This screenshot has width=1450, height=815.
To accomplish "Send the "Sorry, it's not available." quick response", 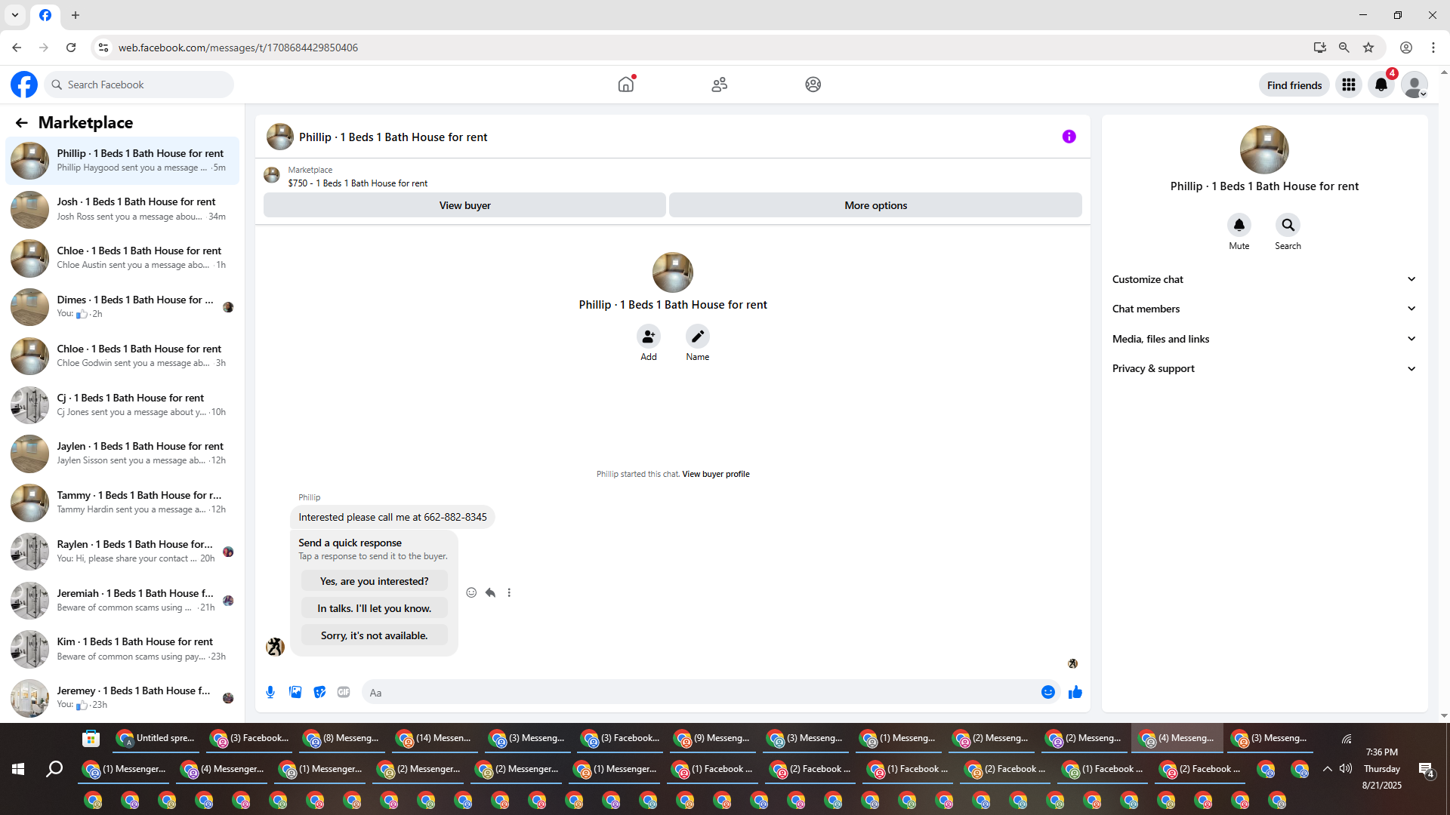I will tap(374, 635).
